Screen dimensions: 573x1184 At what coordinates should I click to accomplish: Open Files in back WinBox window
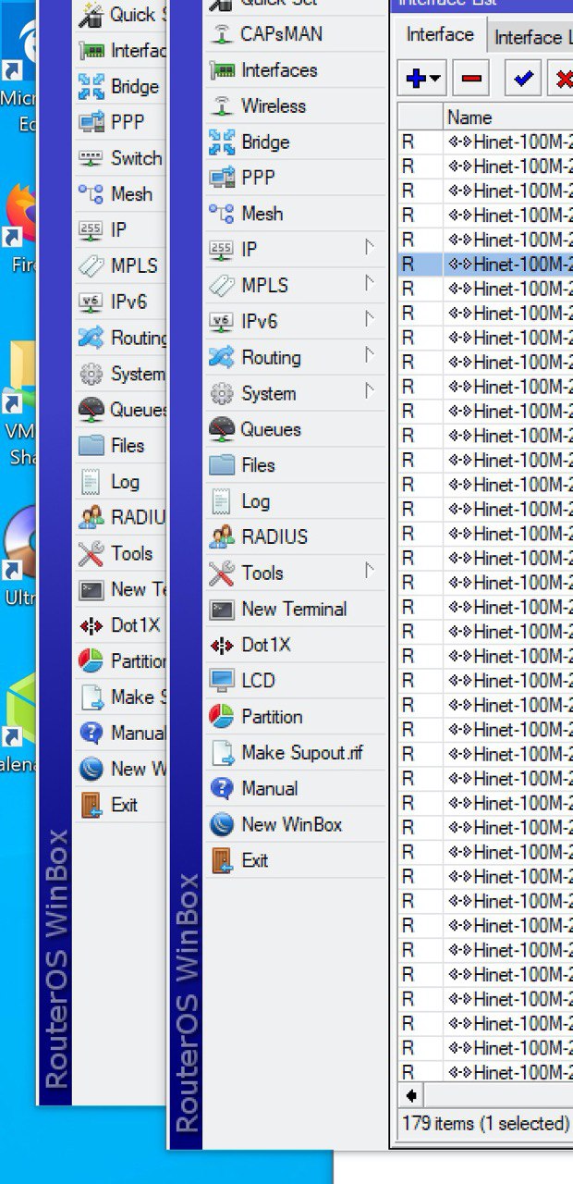point(119,446)
